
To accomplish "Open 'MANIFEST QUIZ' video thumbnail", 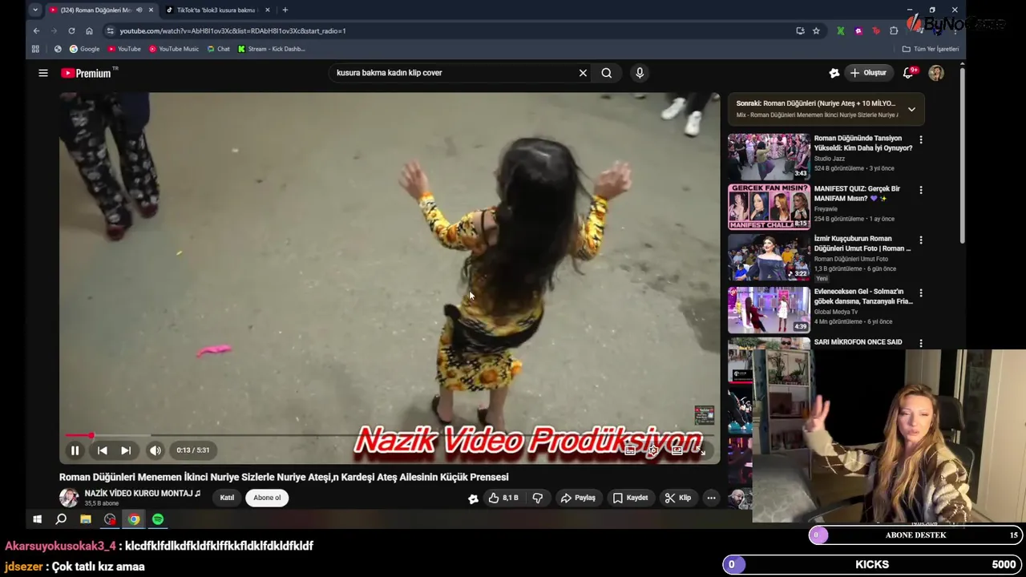I will pos(769,206).
